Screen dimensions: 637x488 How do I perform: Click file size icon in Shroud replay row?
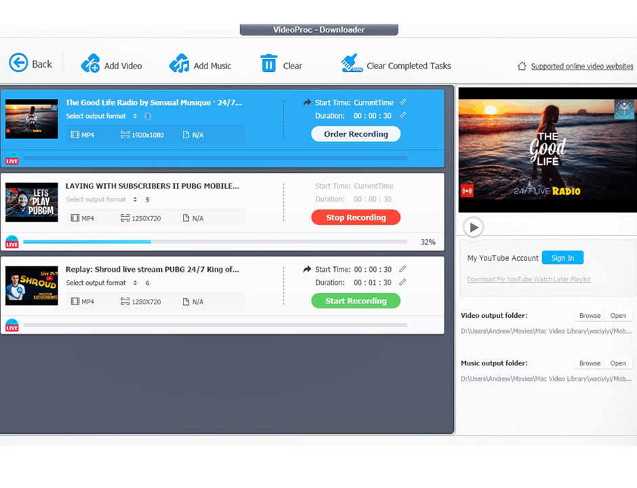tap(186, 302)
